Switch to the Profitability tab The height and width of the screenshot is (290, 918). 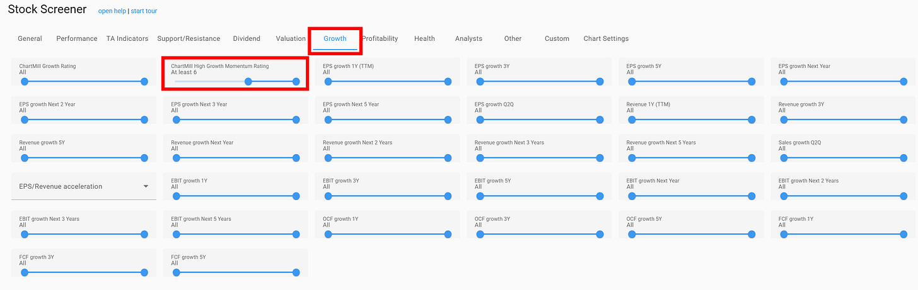380,38
